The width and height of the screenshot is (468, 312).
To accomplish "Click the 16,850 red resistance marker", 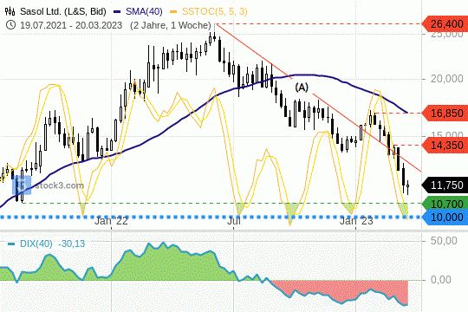I will click(x=445, y=114).
